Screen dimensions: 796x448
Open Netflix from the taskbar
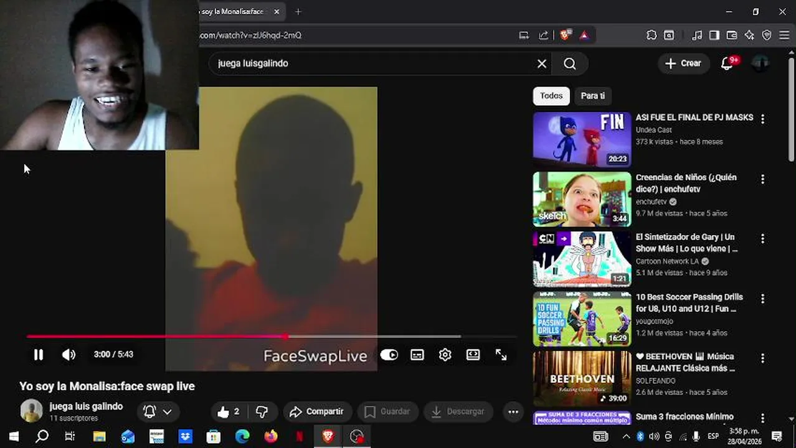(300, 437)
